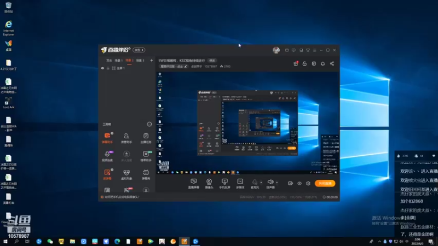Open the message bubble icon in title bar

[x=293, y=50]
